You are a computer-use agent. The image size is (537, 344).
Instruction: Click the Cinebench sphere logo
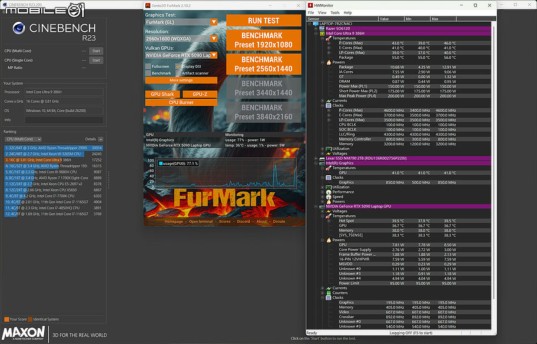coord(19,28)
